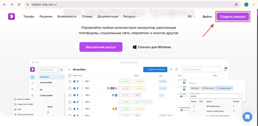Click the browser address bar
This screenshot has height=126, width=258.
126,5
